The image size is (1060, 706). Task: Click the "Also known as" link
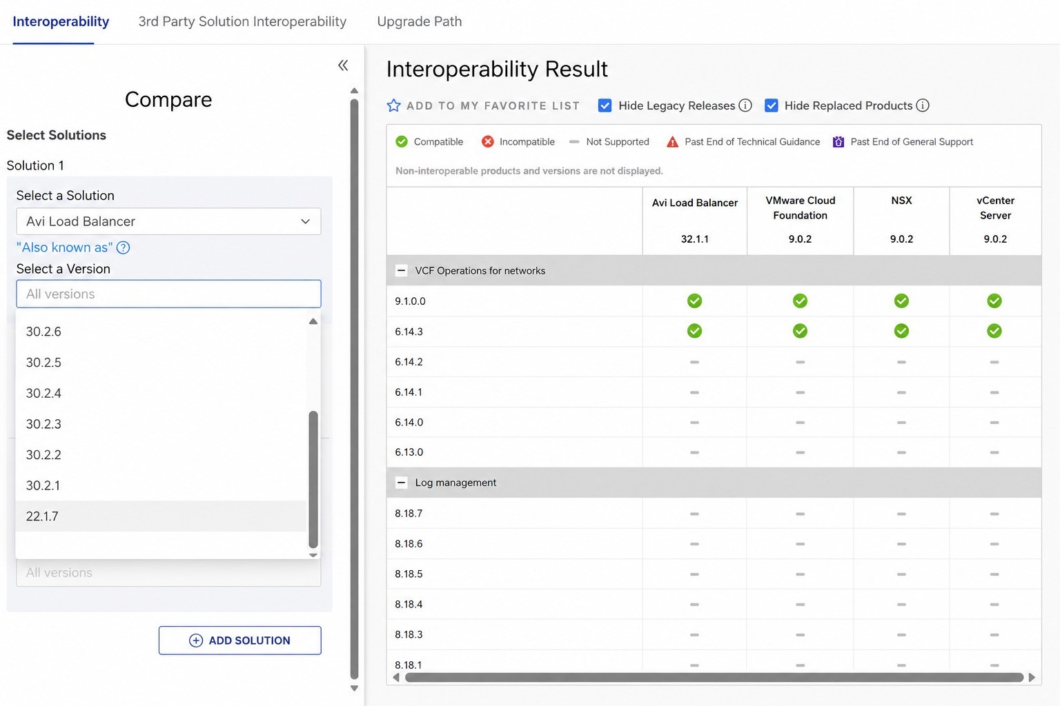click(x=64, y=248)
